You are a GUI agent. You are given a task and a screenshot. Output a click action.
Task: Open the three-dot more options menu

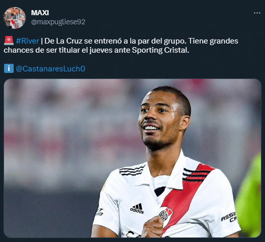257,13
